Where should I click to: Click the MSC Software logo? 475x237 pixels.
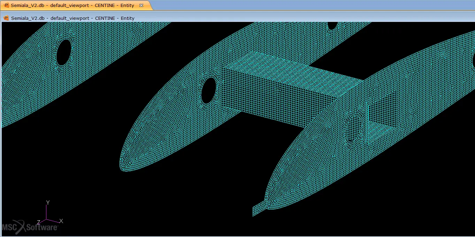(30, 227)
